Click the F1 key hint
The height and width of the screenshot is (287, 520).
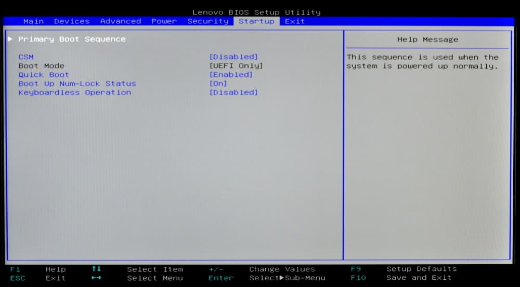point(15,269)
